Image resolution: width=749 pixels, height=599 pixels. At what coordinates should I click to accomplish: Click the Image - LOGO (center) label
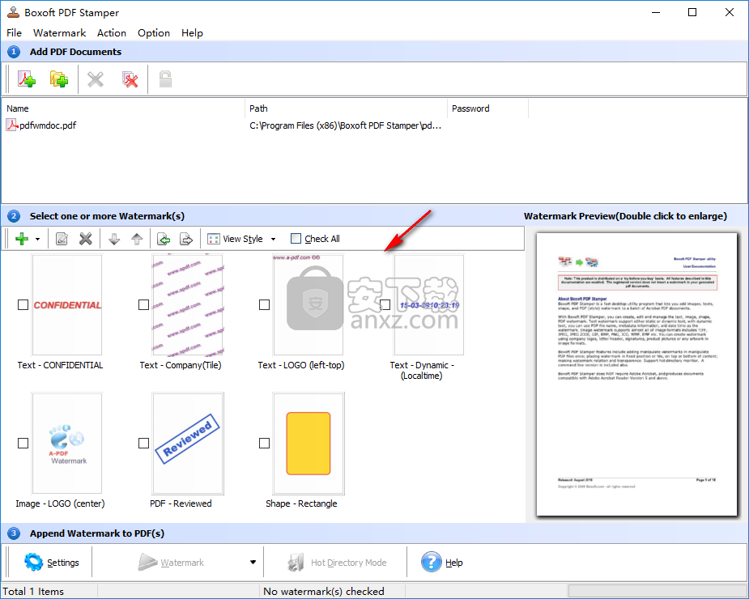[x=60, y=503]
